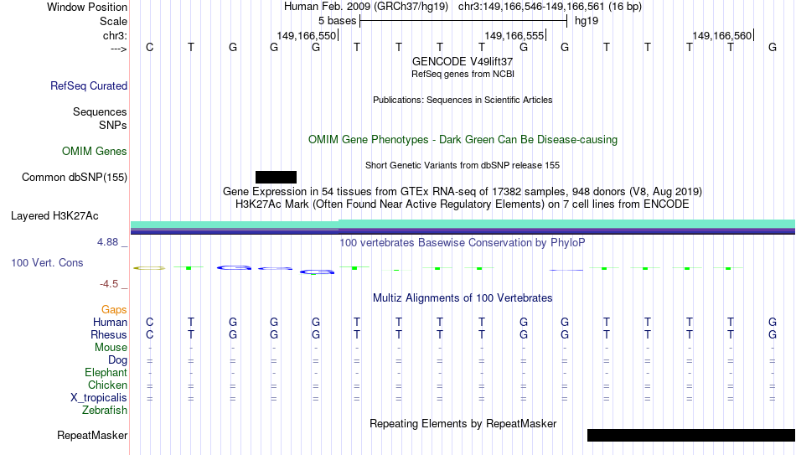Click the RepeatMasker black repeat element bar
Viewport: 796px width, 455px height.
[691, 435]
